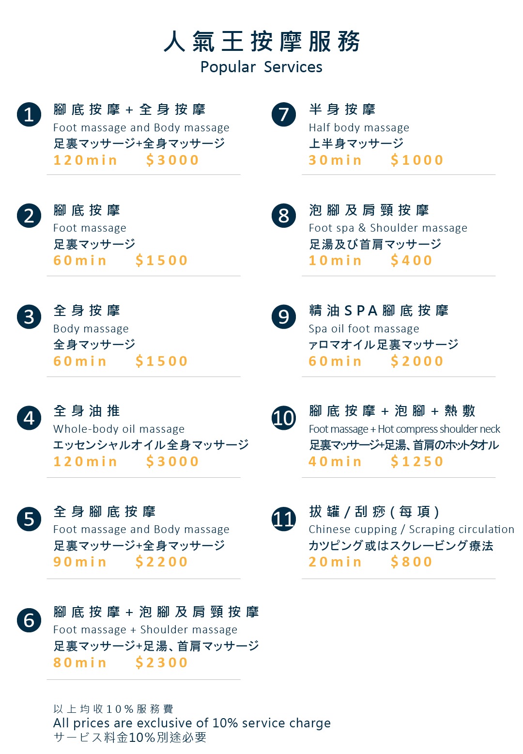This screenshot has height=754, width=523.
Task: Click the number 1 circle badge
Action: click(x=29, y=115)
